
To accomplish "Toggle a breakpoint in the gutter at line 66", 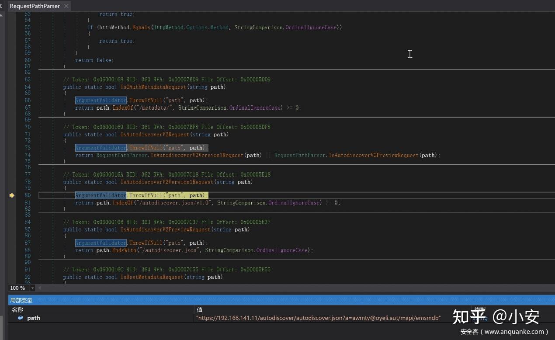I will click(12, 100).
